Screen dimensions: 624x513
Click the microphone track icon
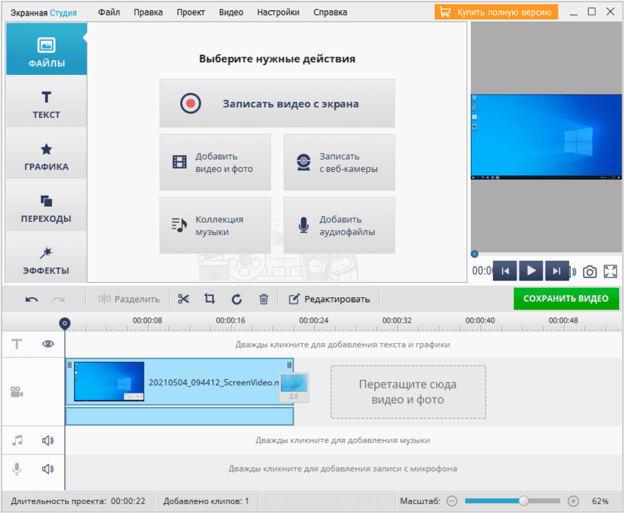[x=17, y=469]
